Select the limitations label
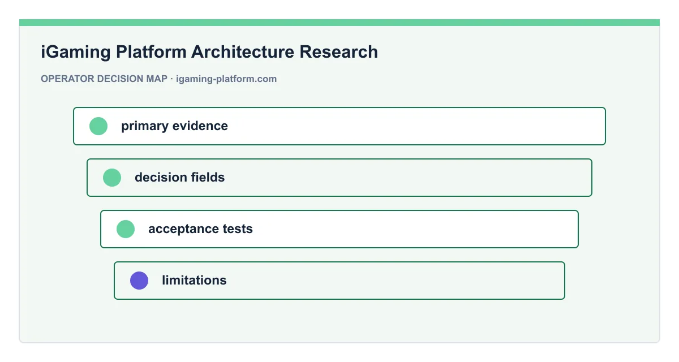679x362 pixels. click(x=194, y=281)
